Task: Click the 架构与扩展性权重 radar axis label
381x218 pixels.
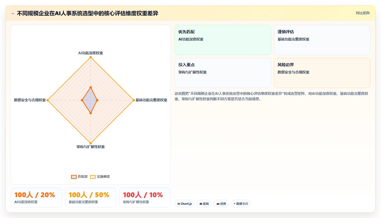Action: [x=91, y=147]
